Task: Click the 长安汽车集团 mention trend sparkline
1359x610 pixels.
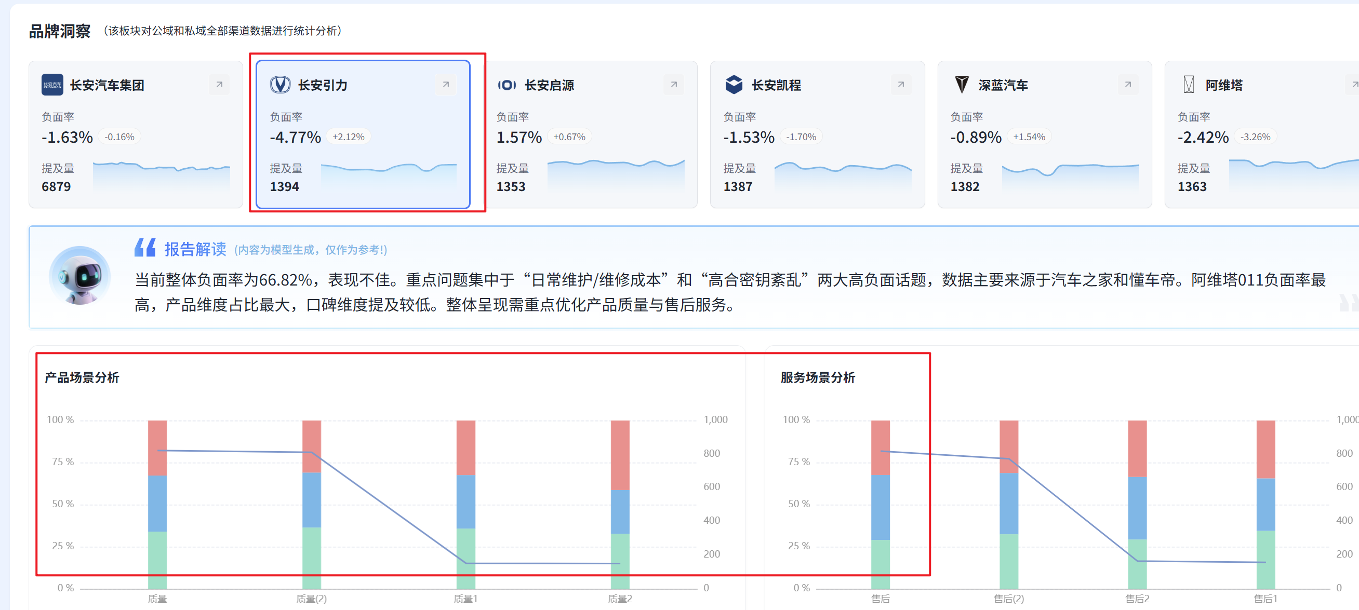Action: (x=162, y=177)
